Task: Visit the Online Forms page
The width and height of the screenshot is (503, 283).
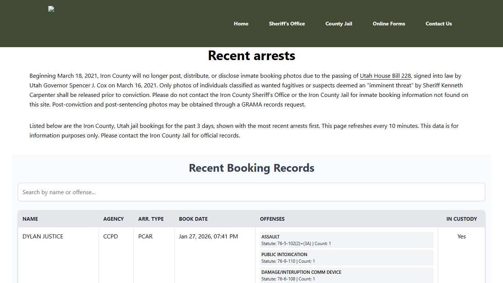Action: (389, 24)
